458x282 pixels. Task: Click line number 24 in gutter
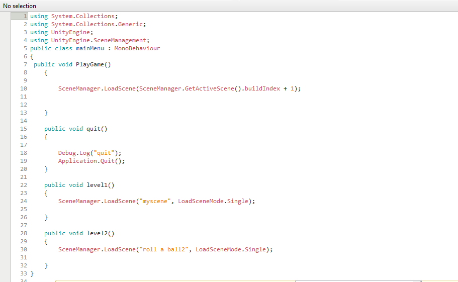coord(24,201)
